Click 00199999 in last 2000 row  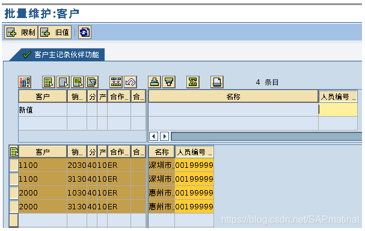[194, 206]
